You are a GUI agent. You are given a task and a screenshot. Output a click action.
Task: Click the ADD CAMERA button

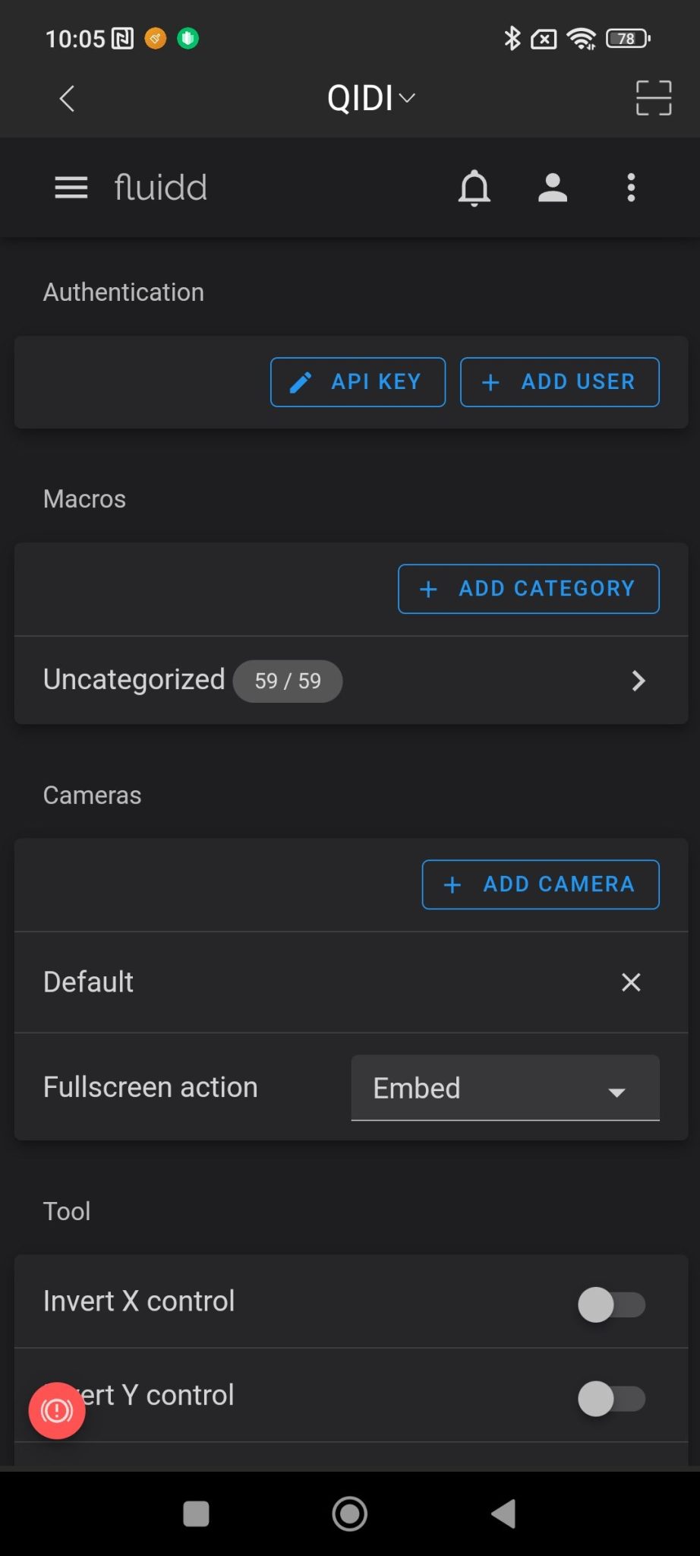click(541, 884)
